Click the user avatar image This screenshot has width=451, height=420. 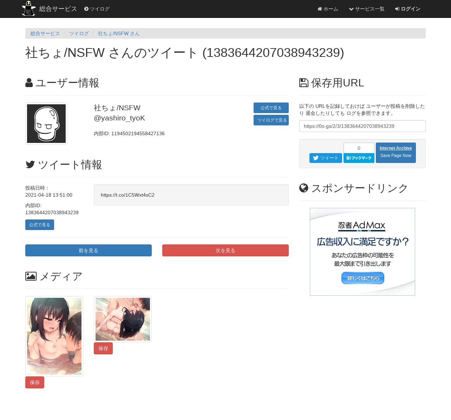pyautogui.click(x=46, y=124)
